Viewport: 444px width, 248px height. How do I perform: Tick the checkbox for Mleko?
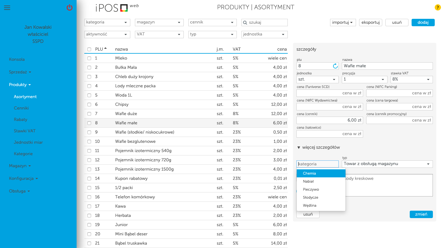click(89, 58)
